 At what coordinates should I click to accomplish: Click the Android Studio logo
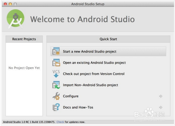[15, 19]
